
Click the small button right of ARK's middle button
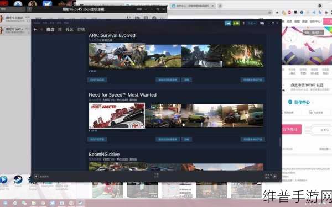[186, 80]
